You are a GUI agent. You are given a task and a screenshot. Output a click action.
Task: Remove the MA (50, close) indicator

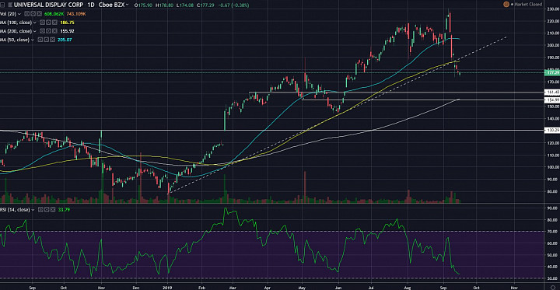pos(53,40)
